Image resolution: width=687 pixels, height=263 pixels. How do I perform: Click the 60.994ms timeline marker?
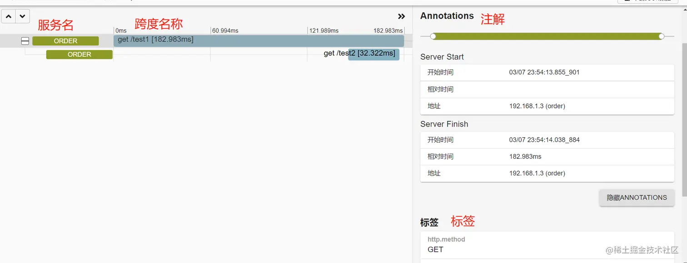click(225, 30)
